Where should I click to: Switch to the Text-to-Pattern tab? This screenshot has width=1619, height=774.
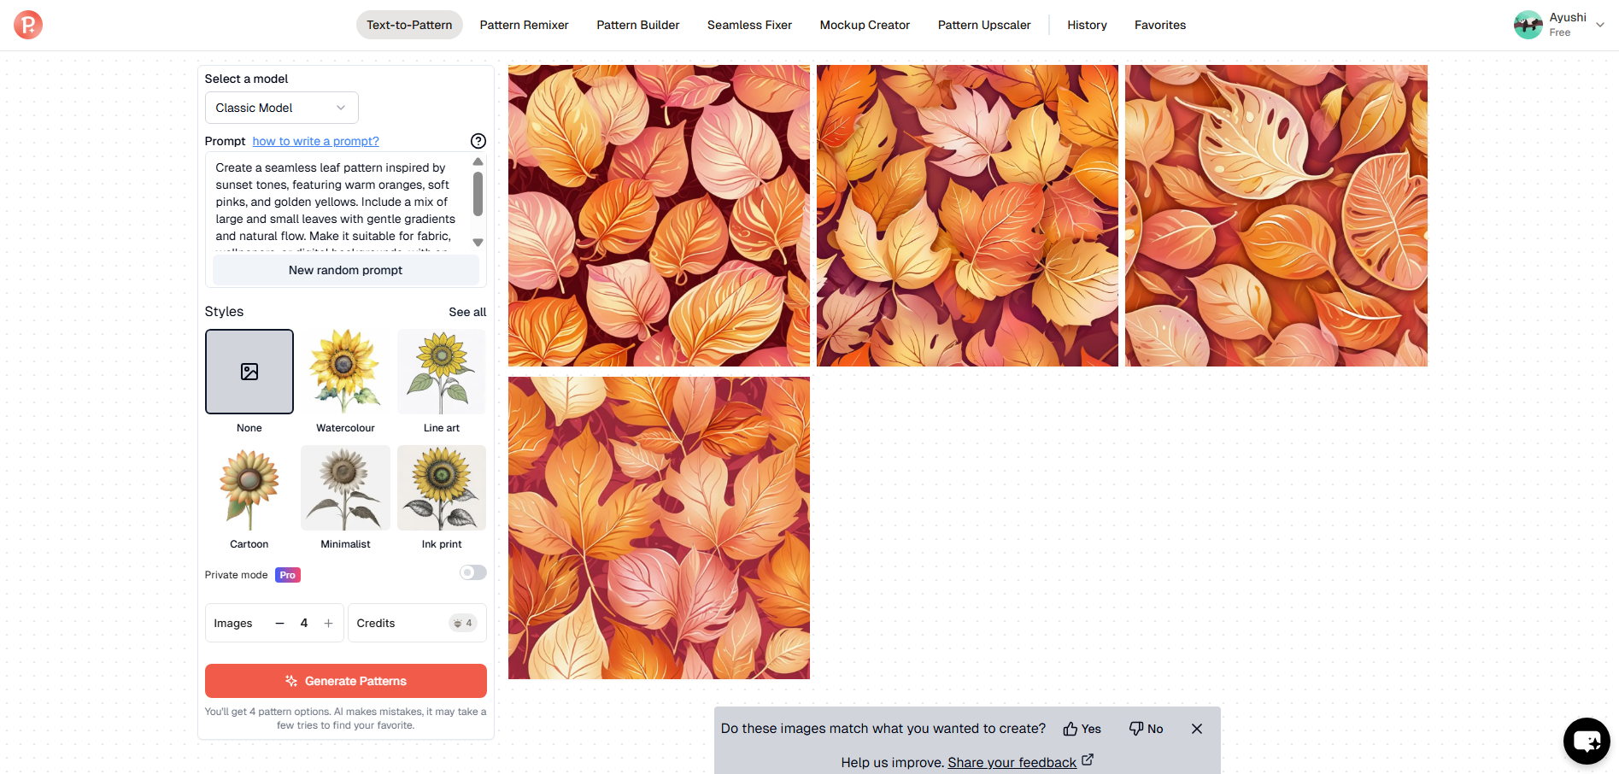pyautogui.click(x=409, y=25)
